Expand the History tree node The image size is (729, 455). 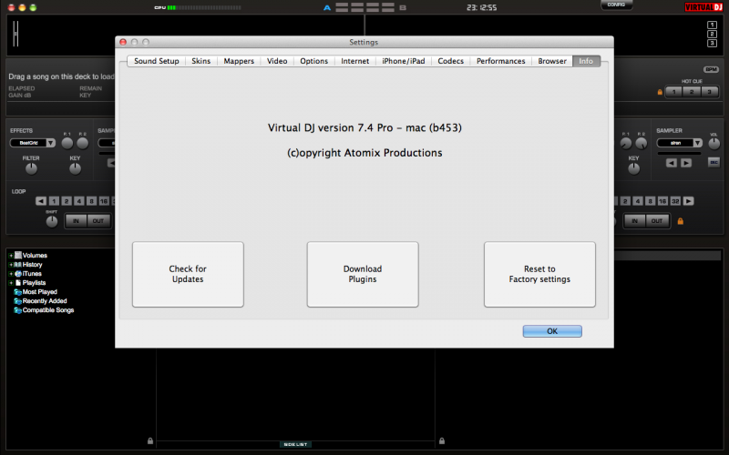11,265
